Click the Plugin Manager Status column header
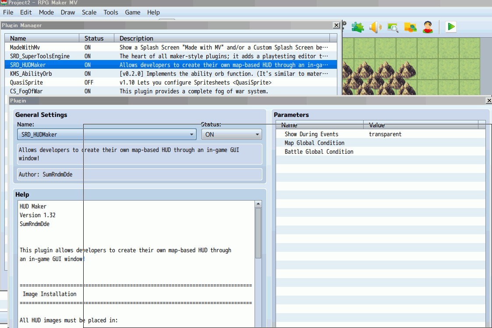Screen dimensions: 492x328 pos(97,38)
